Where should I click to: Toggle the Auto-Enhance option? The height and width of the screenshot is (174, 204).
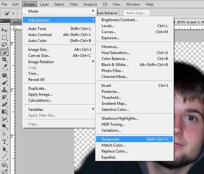click(107, 13)
